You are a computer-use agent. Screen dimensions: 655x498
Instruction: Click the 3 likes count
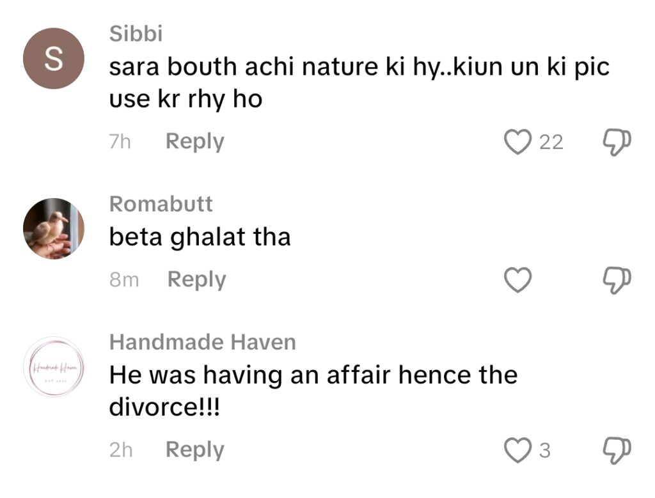tap(545, 451)
